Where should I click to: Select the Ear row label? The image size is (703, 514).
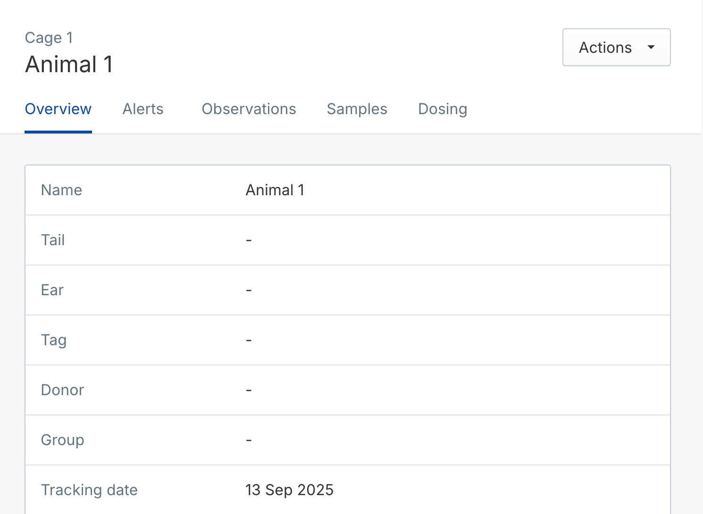tap(52, 290)
